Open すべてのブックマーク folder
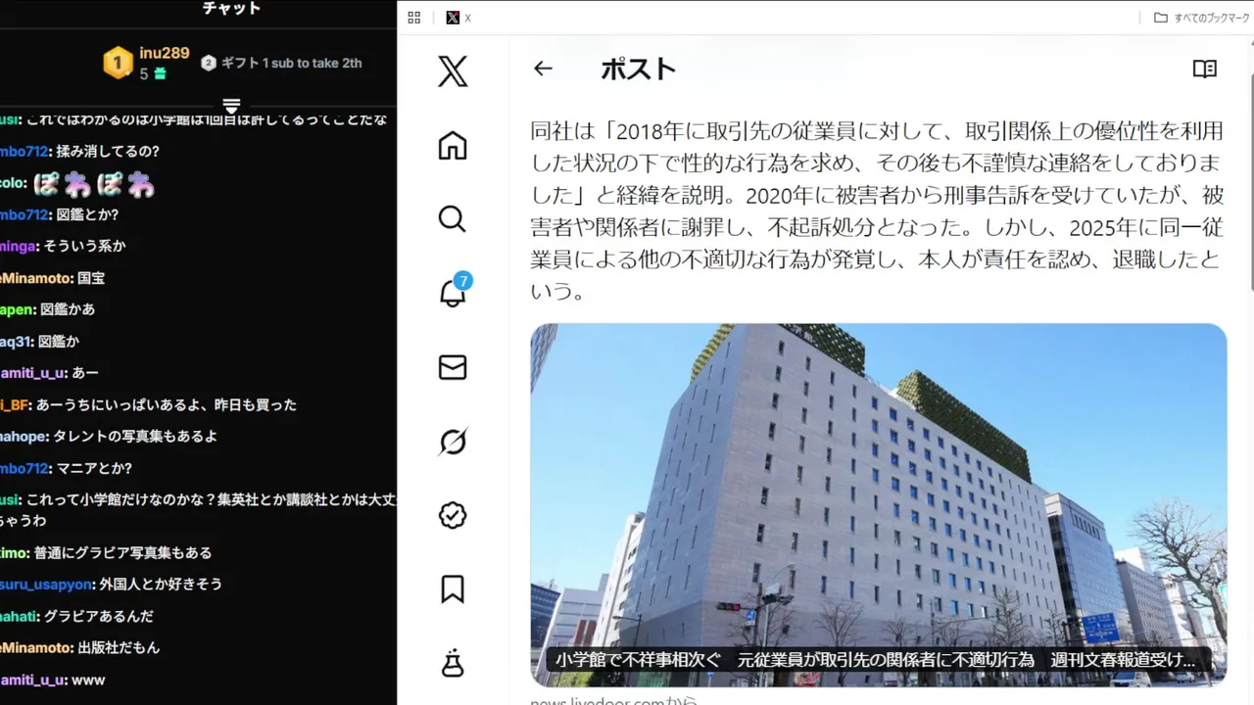Viewport: 1254px width, 705px height. point(1199,18)
